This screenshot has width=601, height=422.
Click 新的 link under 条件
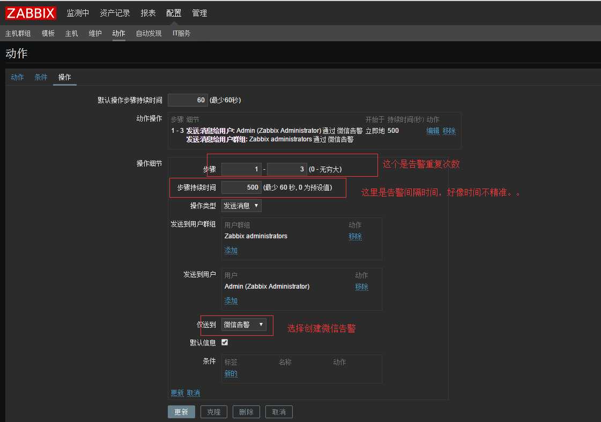pos(231,373)
